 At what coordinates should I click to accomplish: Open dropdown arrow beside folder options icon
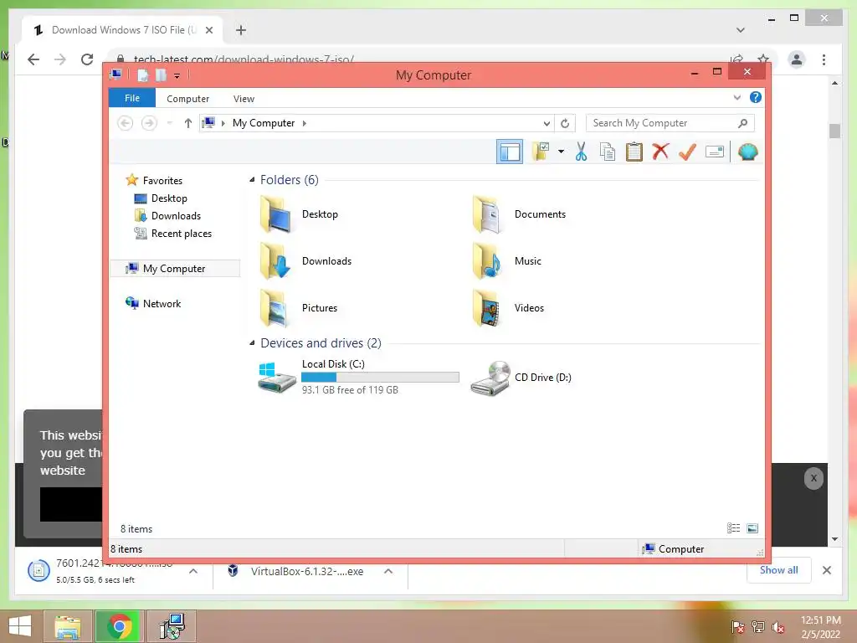click(561, 152)
